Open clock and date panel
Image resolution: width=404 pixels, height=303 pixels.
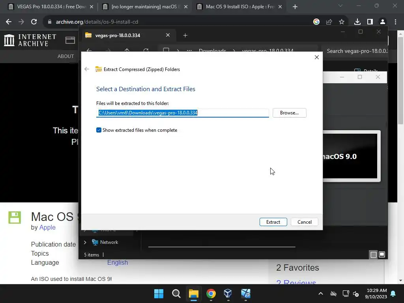point(376,294)
